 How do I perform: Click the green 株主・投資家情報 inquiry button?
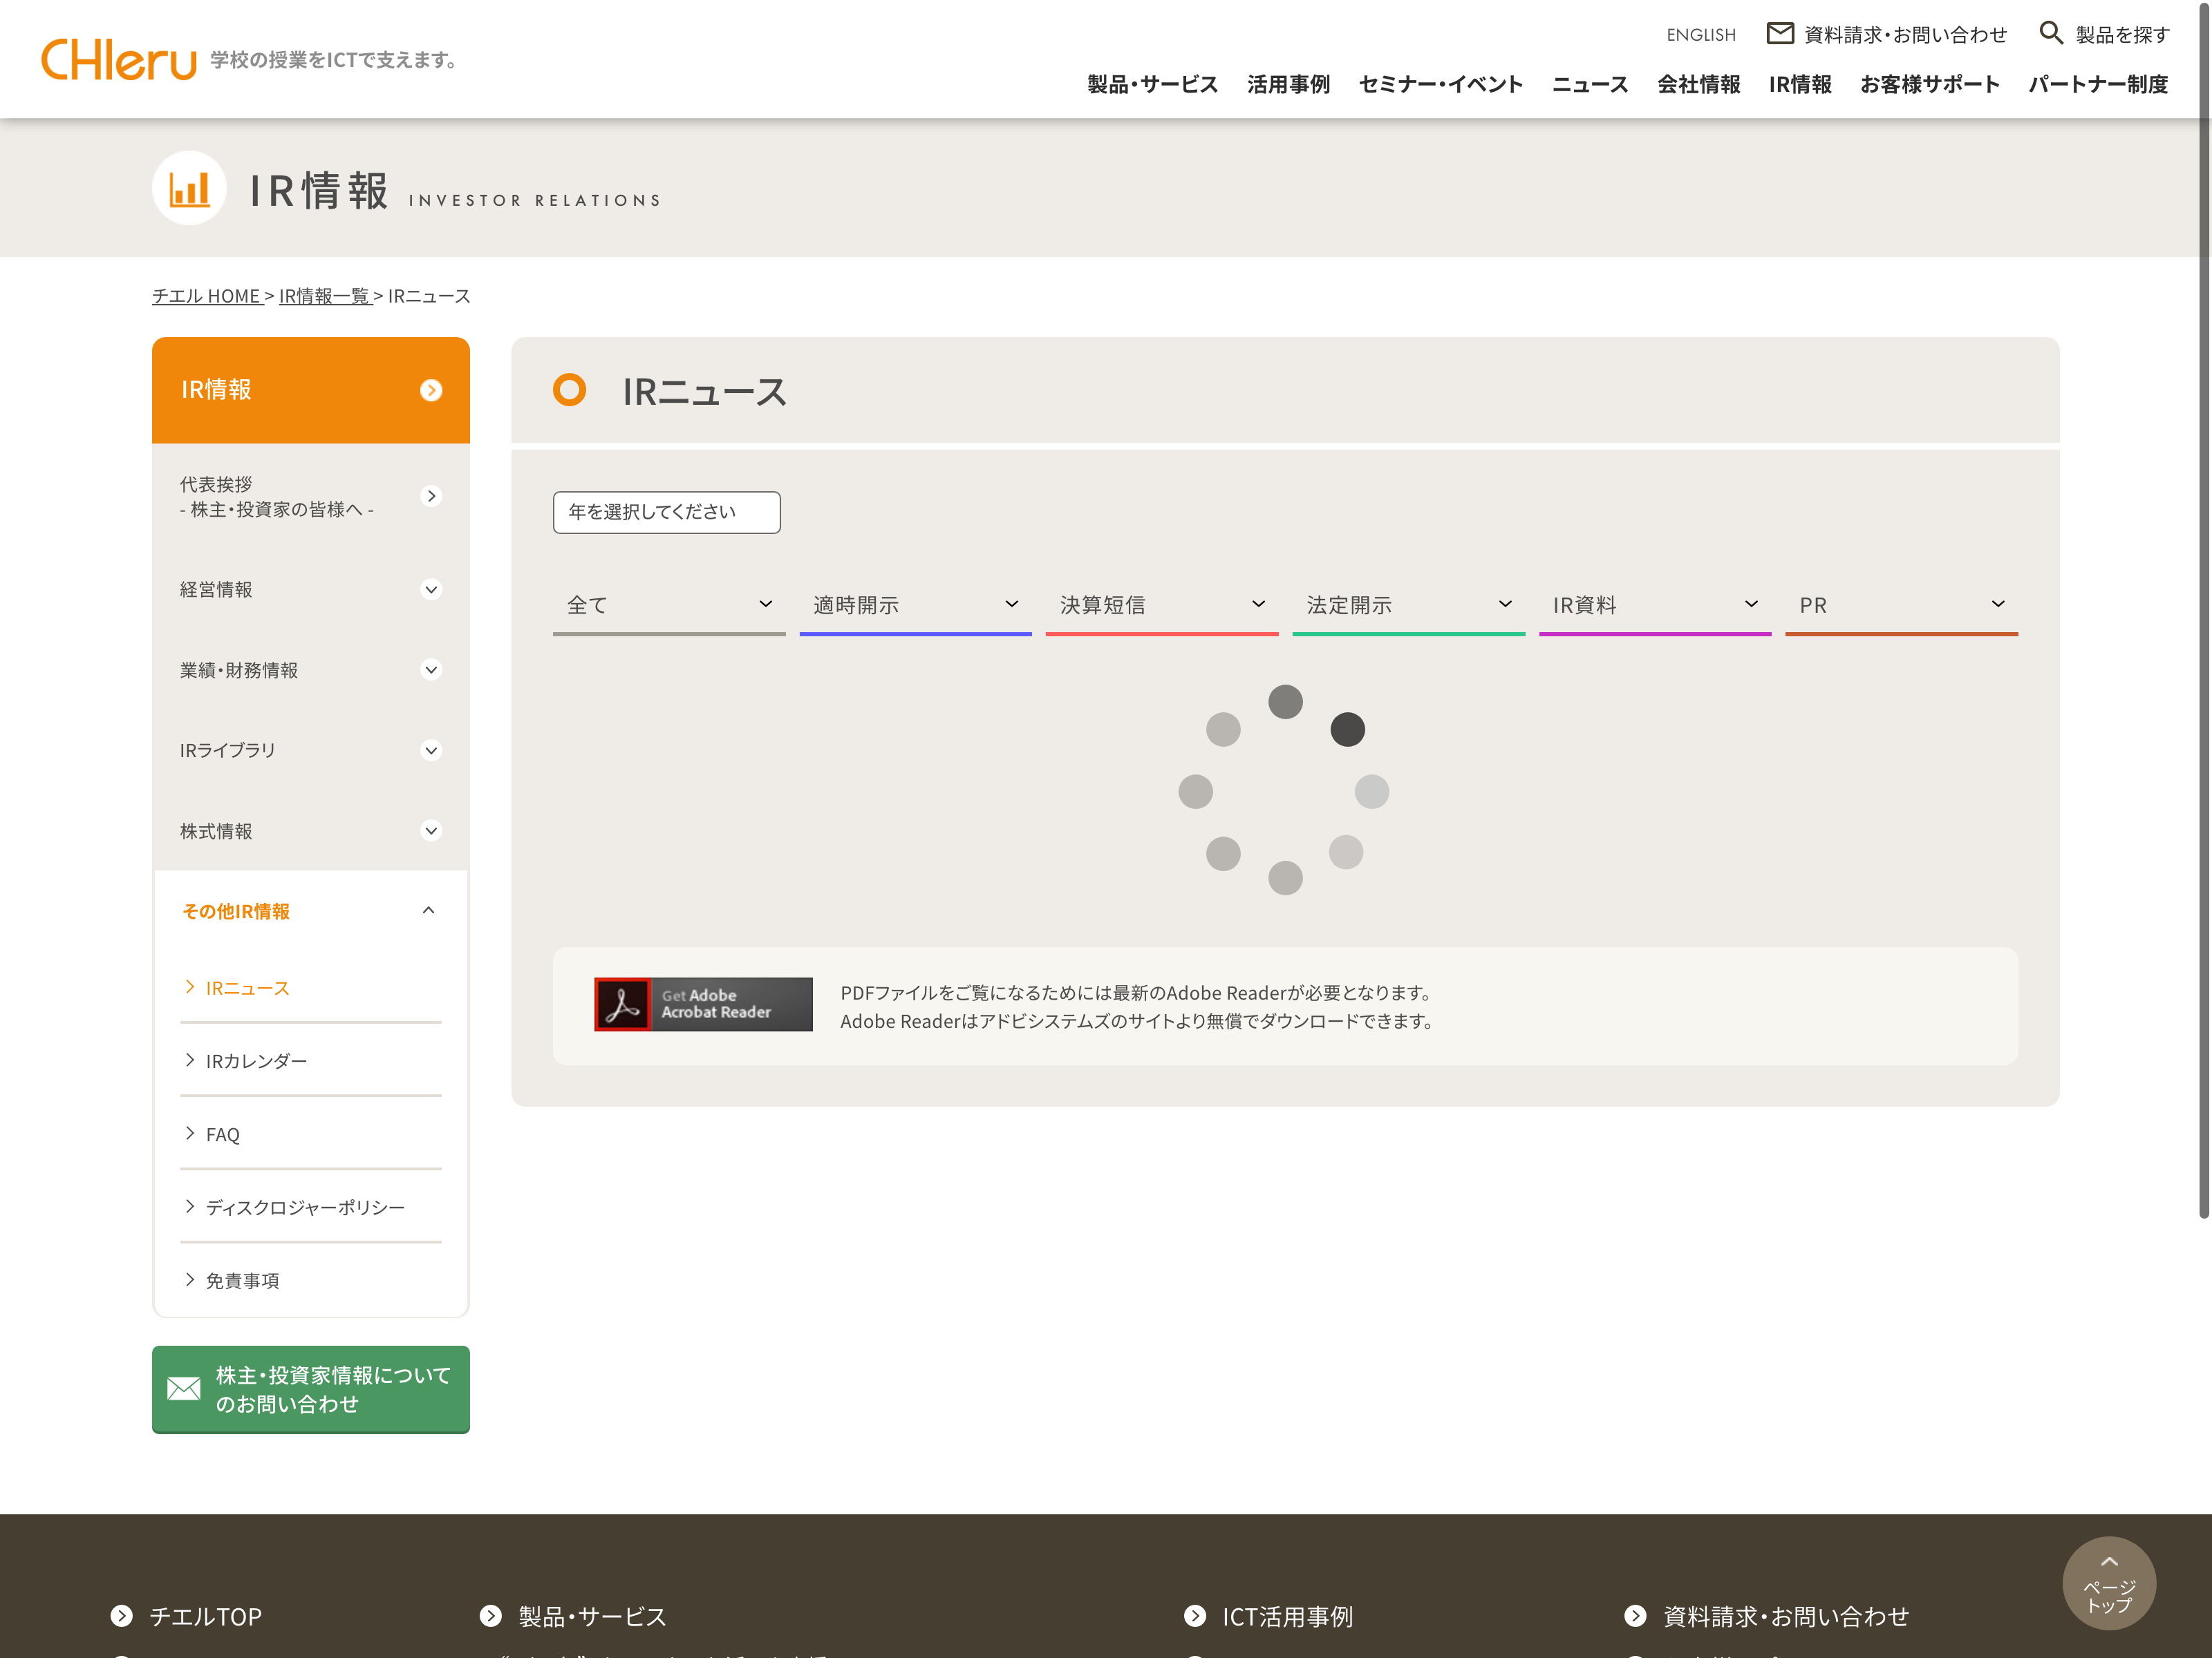point(310,1389)
